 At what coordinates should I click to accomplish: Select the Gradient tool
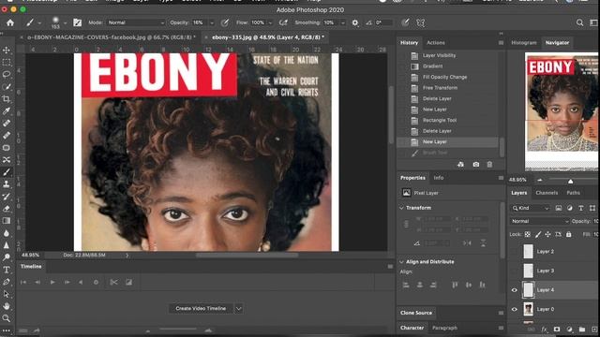click(x=7, y=221)
